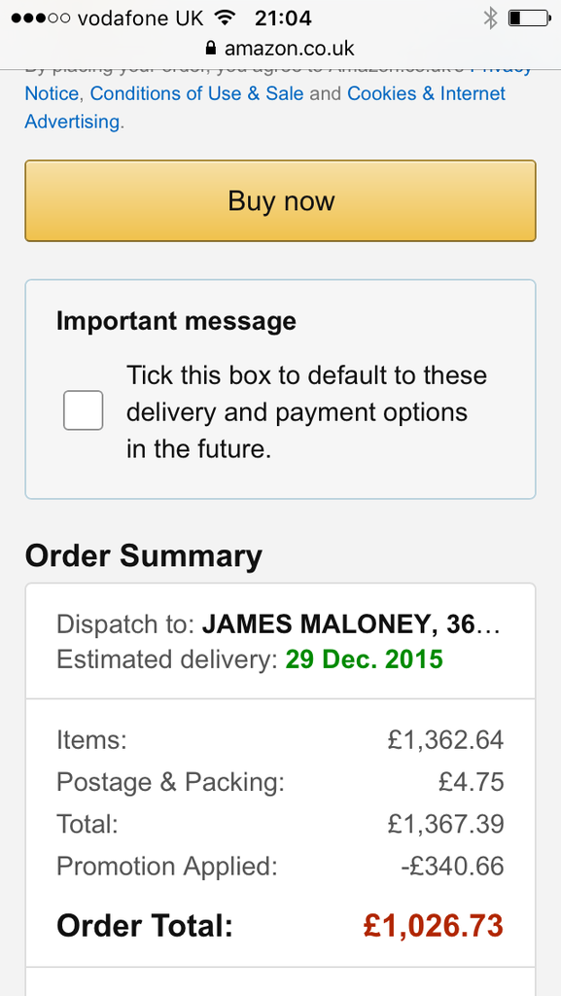Tap the Estimated delivery 29 Dec. 2015 date
The width and height of the screenshot is (561, 996).
click(x=365, y=659)
